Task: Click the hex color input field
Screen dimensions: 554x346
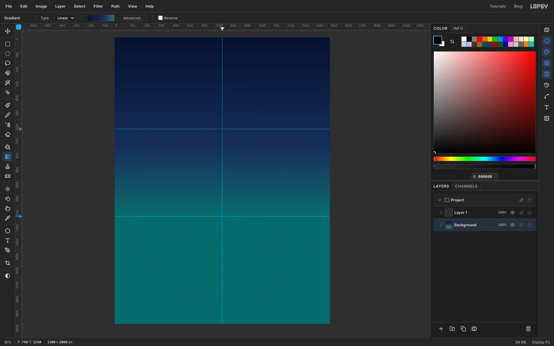Action: pyautogui.click(x=485, y=176)
